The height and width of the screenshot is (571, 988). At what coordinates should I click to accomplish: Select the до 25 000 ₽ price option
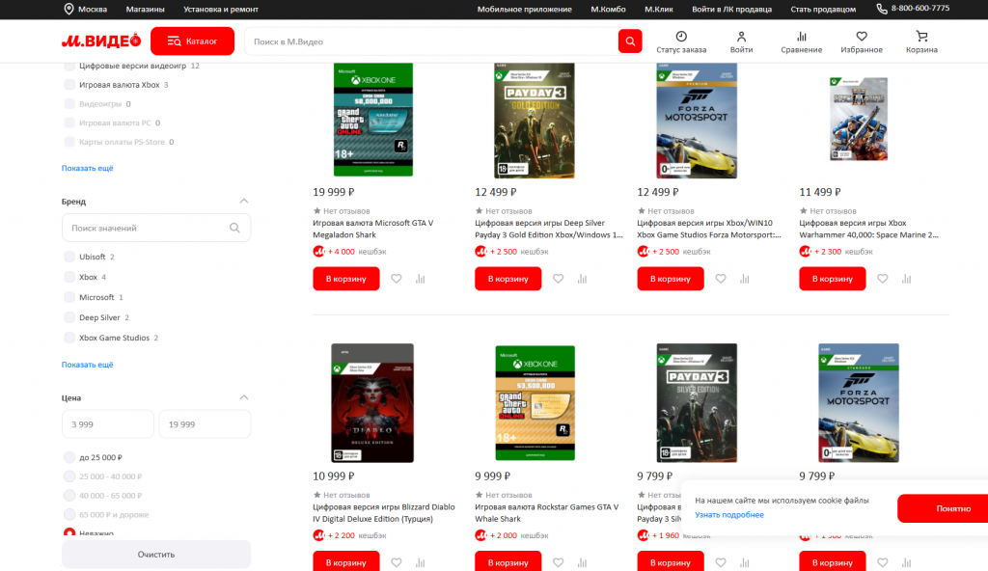click(x=69, y=457)
